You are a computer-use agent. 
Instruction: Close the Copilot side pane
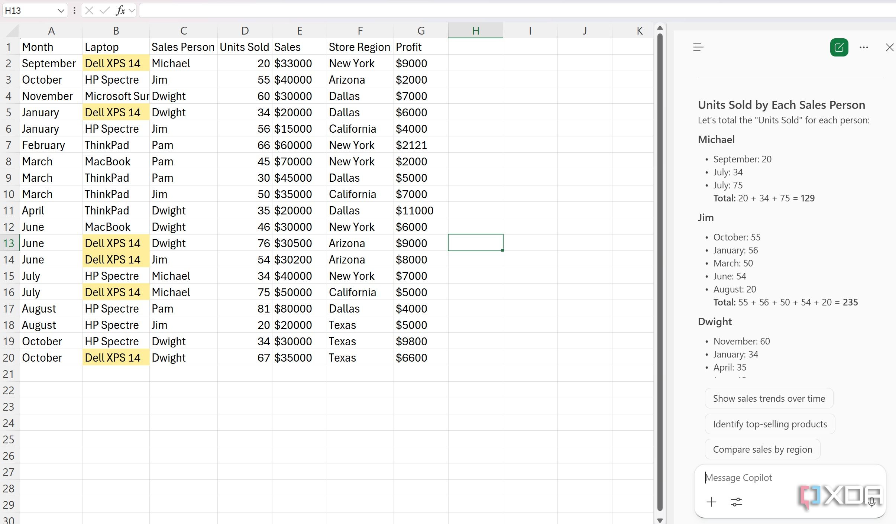coord(890,48)
